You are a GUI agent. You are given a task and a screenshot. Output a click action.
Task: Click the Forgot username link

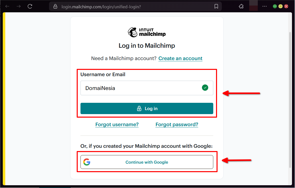pyautogui.click(x=117, y=124)
